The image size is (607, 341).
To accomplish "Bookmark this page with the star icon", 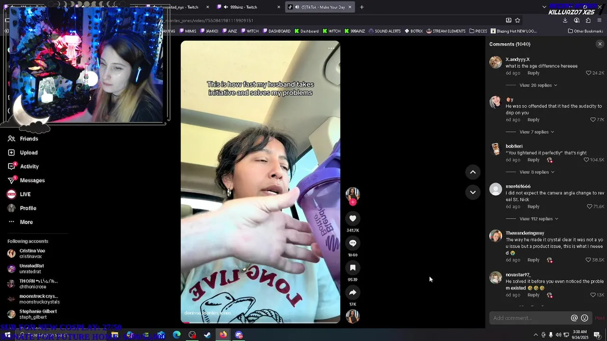I will click(517, 20).
